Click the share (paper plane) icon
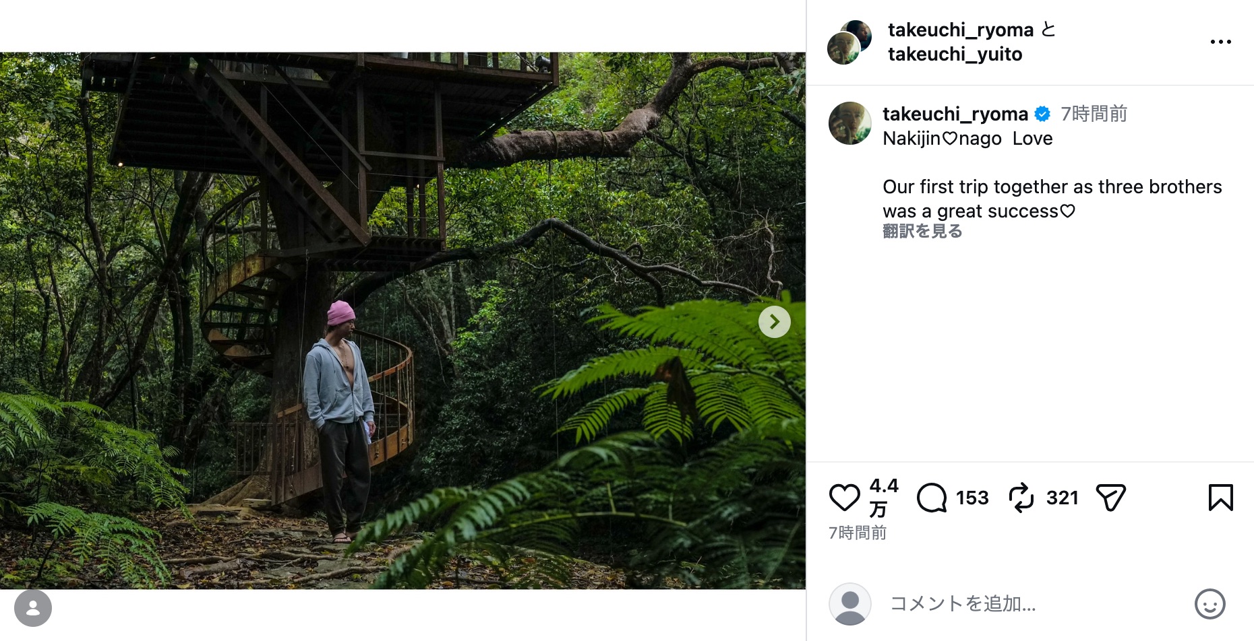The width and height of the screenshot is (1254, 641). (x=1110, y=498)
